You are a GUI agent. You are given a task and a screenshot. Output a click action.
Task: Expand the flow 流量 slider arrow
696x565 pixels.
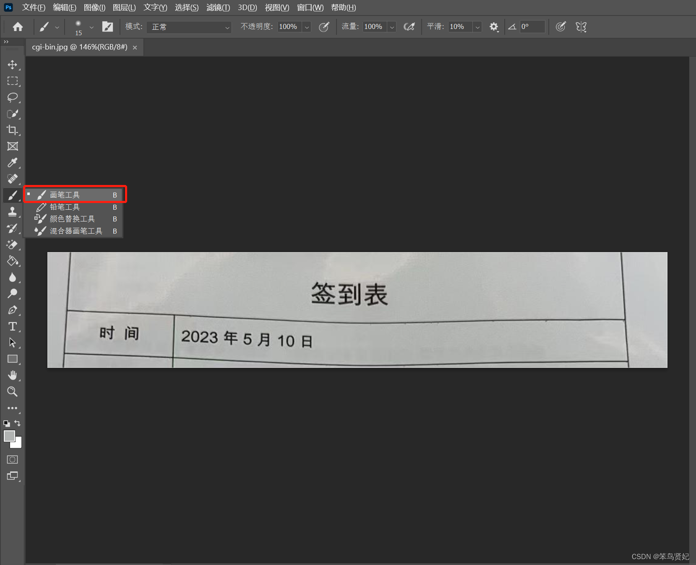pos(392,27)
